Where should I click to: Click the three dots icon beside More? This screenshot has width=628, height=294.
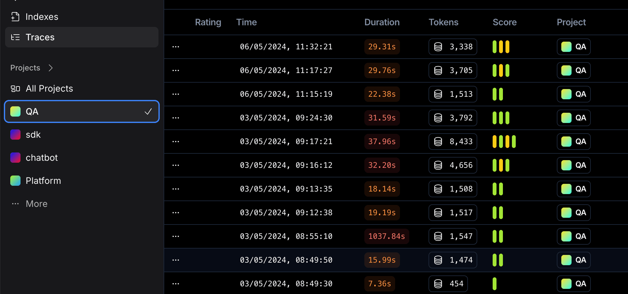[15, 204]
